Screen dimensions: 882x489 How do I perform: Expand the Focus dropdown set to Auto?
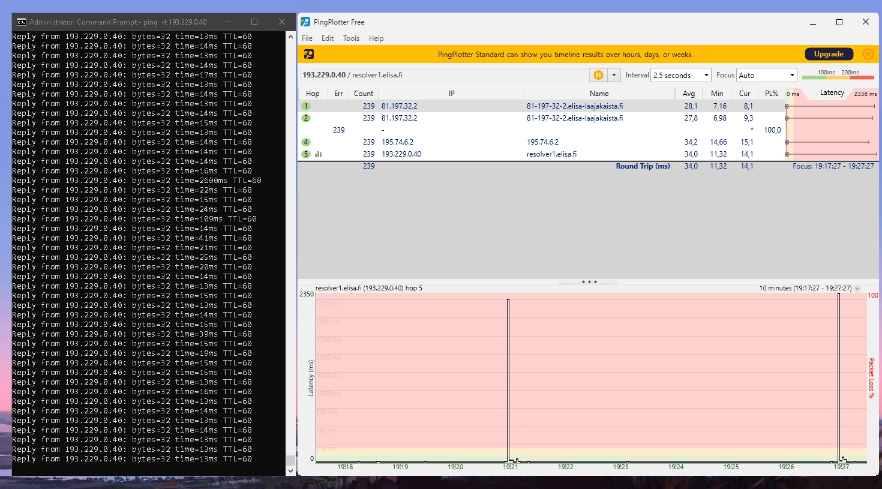point(766,75)
